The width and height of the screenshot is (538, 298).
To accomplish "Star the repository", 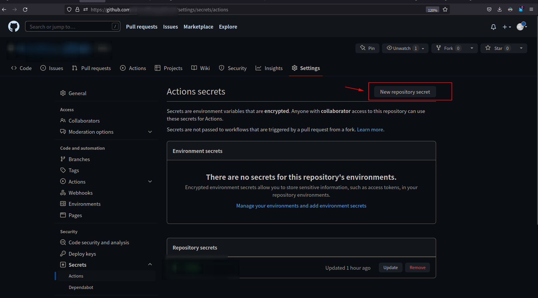I will [498, 48].
